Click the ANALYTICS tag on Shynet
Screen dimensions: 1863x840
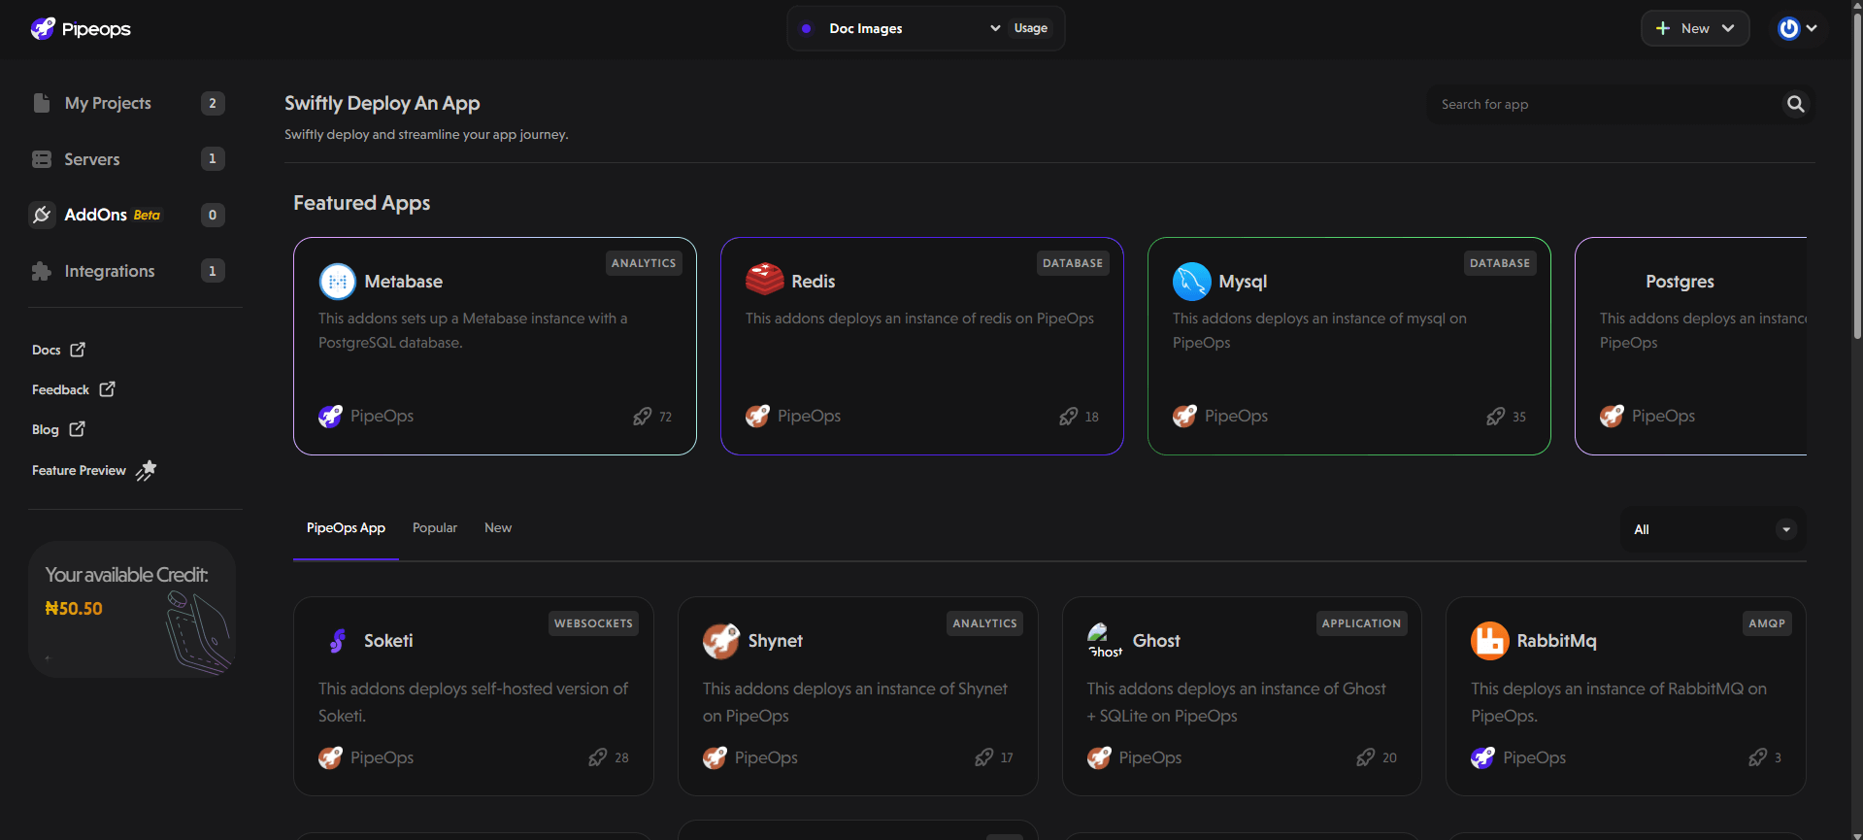pos(984,623)
